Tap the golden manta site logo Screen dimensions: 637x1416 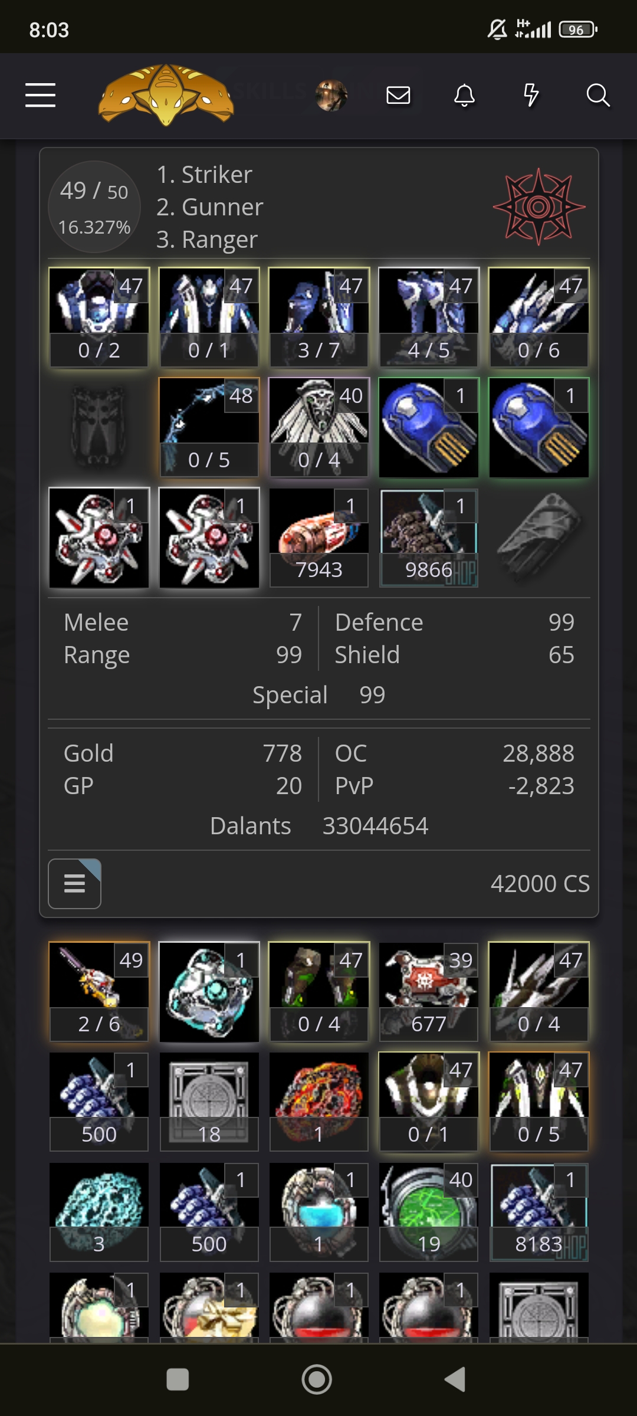pyautogui.click(x=166, y=95)
